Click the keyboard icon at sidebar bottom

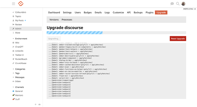tap(39, 104)
